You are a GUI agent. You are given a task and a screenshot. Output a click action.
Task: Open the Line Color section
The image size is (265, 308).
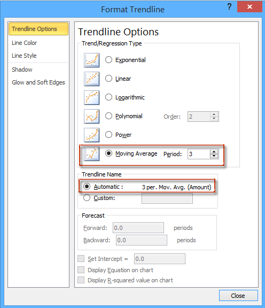pos(25,43)
